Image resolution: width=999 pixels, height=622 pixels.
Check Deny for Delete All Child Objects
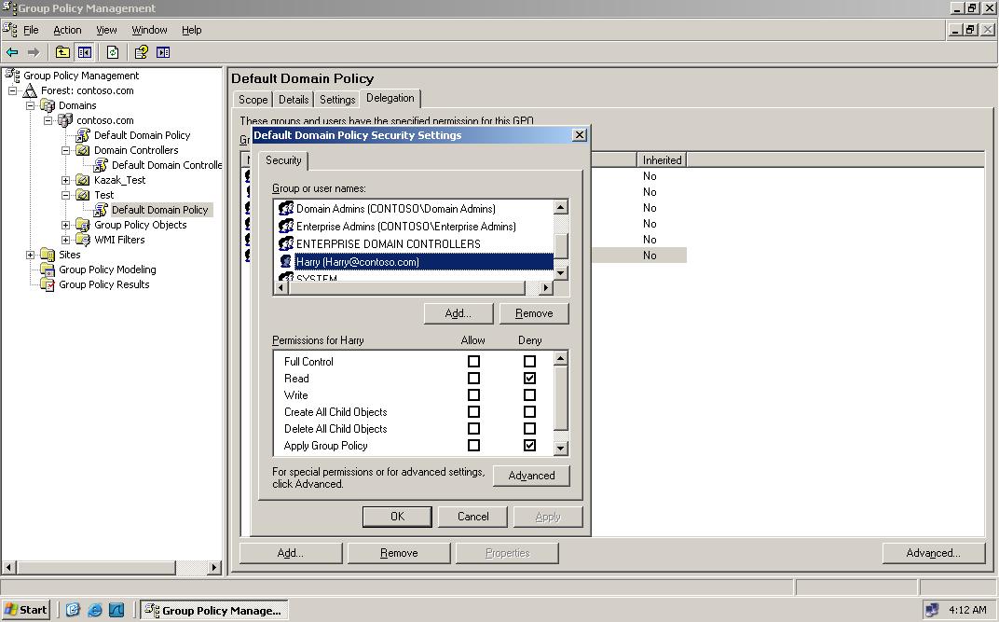pos(529,428)
